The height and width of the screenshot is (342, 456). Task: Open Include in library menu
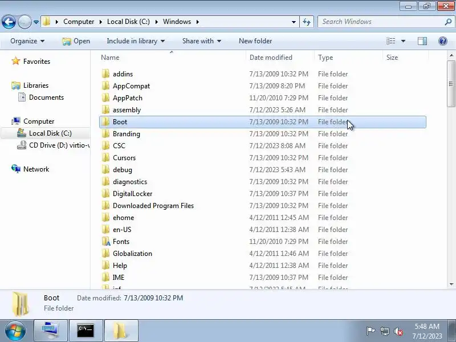(x=136, y=41)
